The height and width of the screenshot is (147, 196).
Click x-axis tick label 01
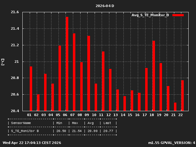[x=29, y=115]
